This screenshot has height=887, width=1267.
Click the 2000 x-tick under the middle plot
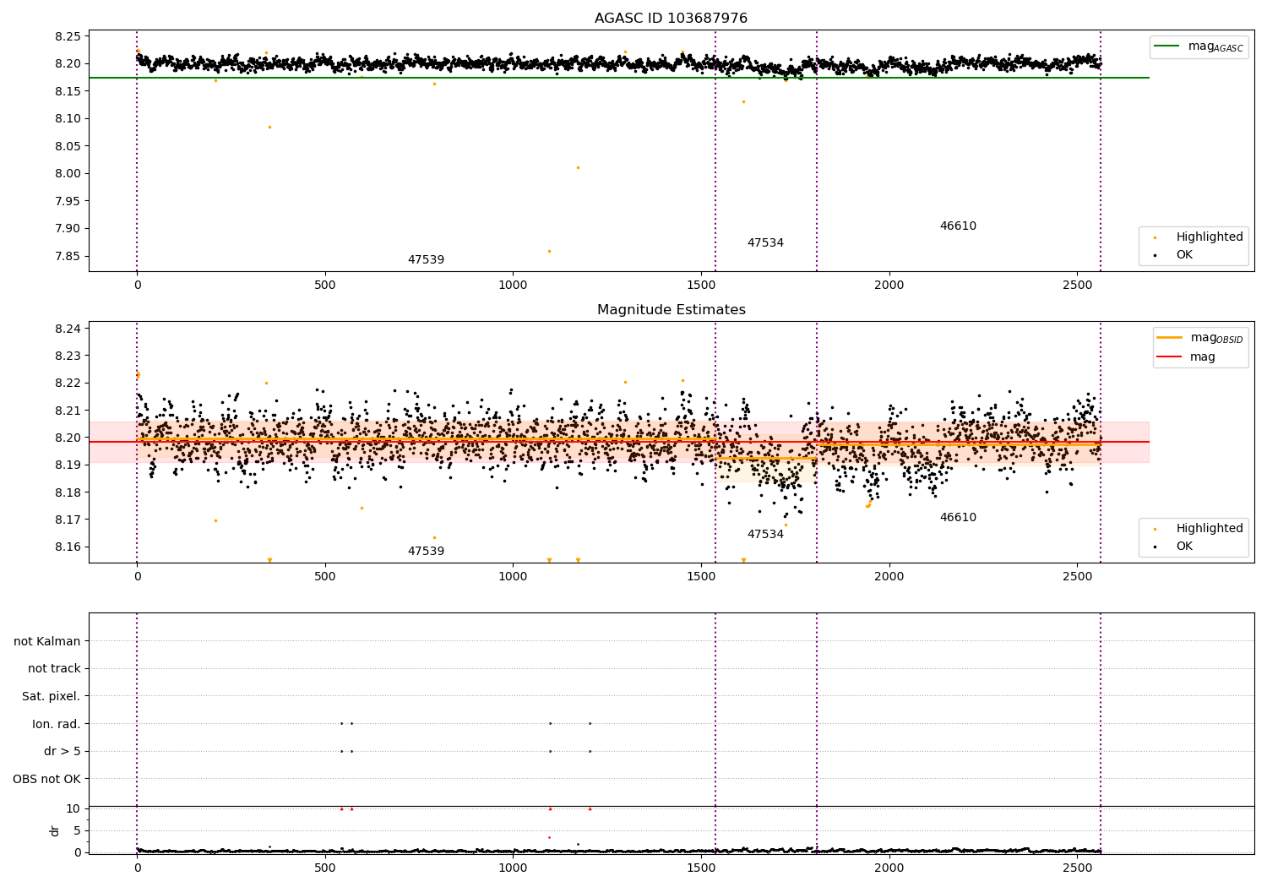click(889, 577)
